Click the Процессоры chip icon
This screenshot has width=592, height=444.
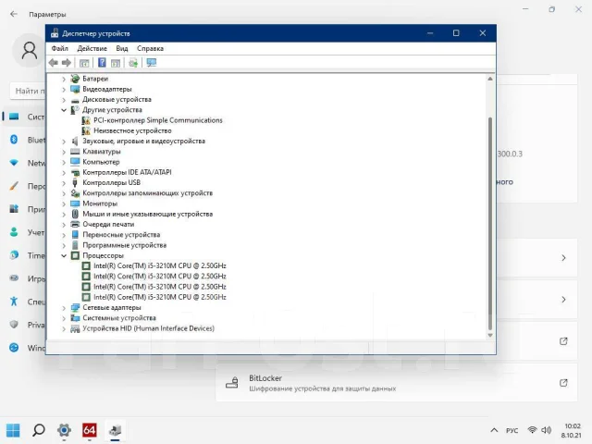pos(75,255)
